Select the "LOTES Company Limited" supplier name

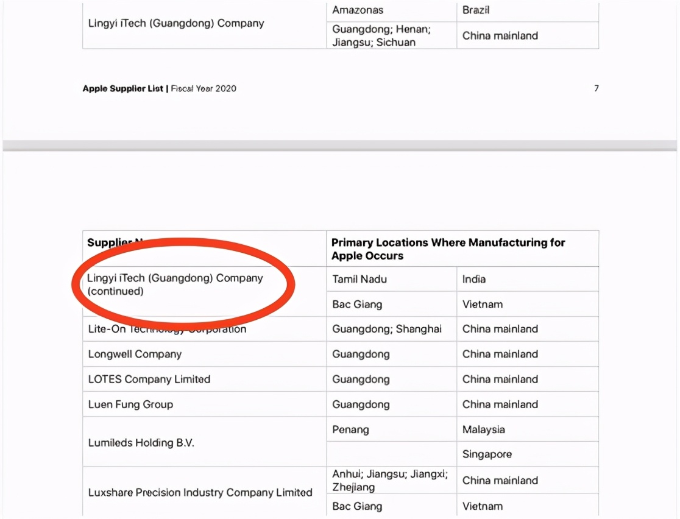pyautogui.click(x=149, y=380)
